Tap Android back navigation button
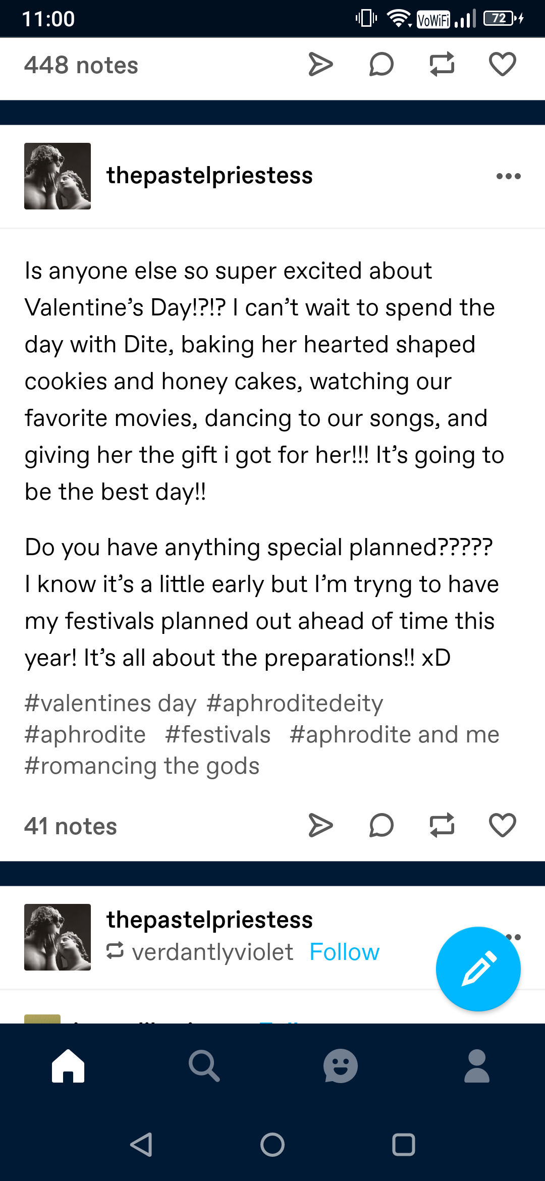Screen dimensions: 545x1181 point(141,1145)
